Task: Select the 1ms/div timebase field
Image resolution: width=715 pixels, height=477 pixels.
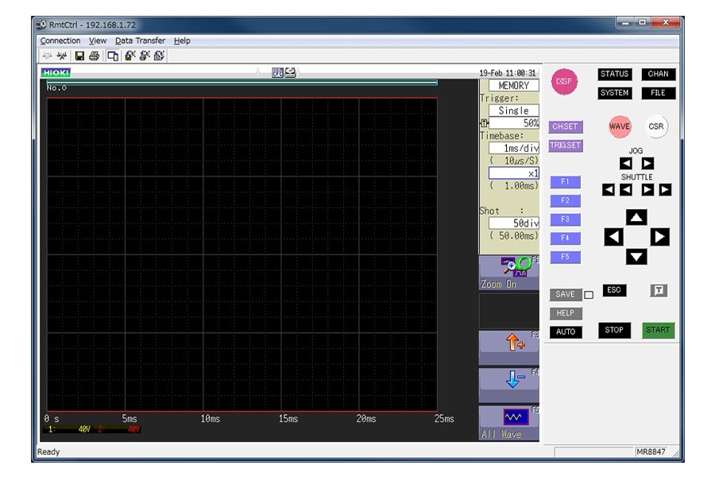Action: [513, 148]
